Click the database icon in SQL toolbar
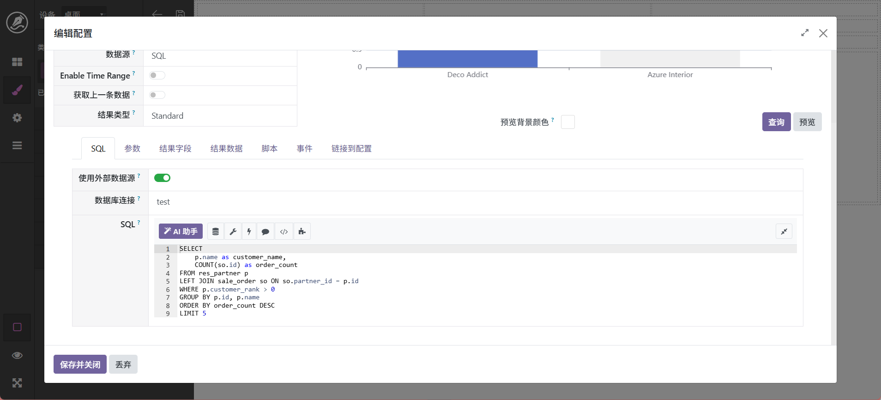The width and height of the screenshot is (881, 400). tap(215, 231)
